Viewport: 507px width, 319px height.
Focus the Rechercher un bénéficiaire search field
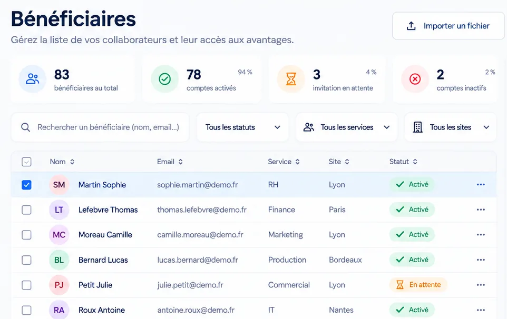click(100, 127)
